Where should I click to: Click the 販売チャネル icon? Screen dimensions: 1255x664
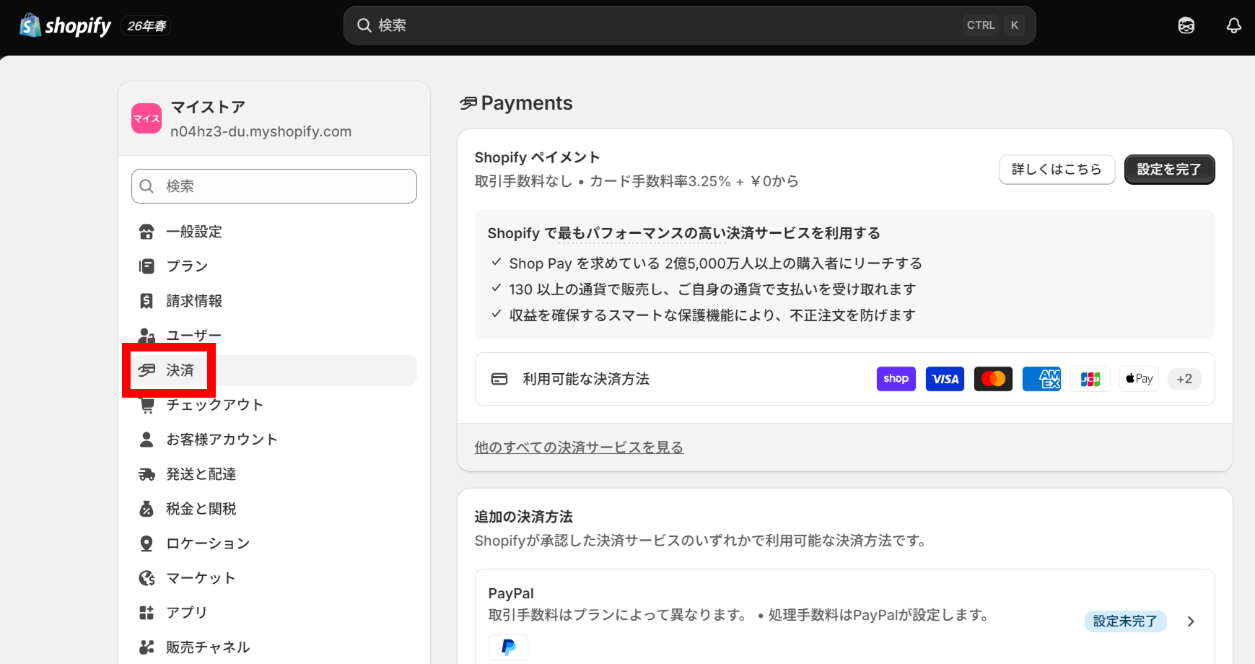[x=147, y=647]
